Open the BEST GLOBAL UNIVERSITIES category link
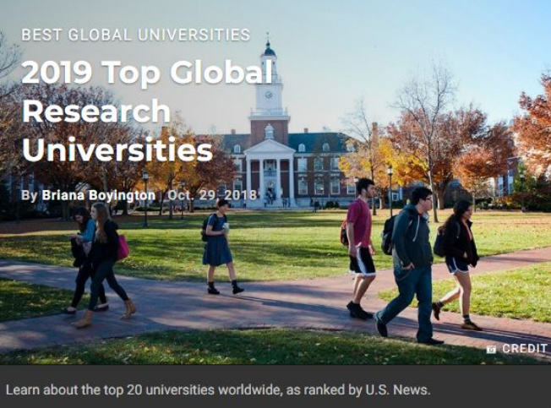This screenshot has width=551, height=408. [136, 35]
